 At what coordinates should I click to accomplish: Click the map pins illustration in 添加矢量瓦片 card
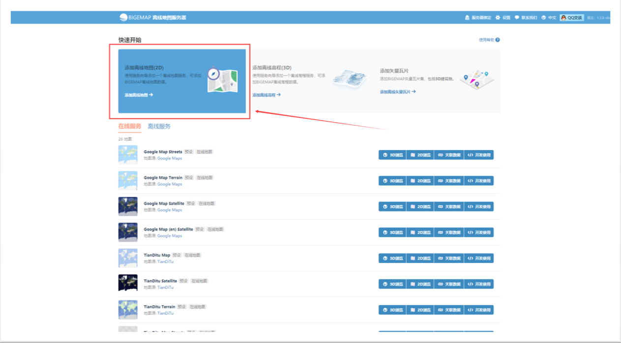coord(476,79)
